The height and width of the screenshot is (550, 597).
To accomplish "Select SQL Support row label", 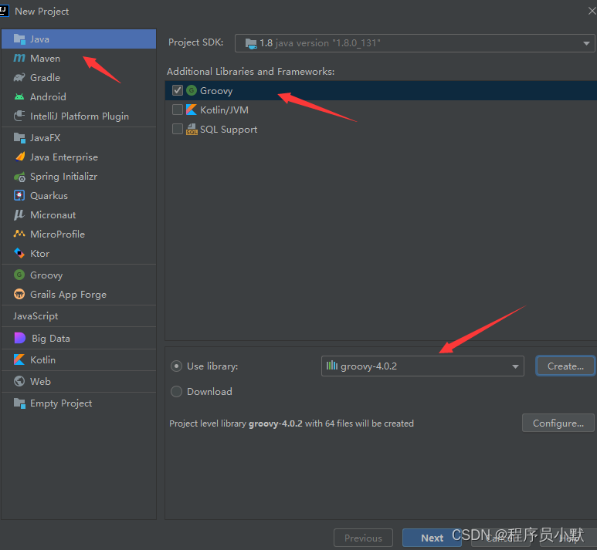I will 229,130.
